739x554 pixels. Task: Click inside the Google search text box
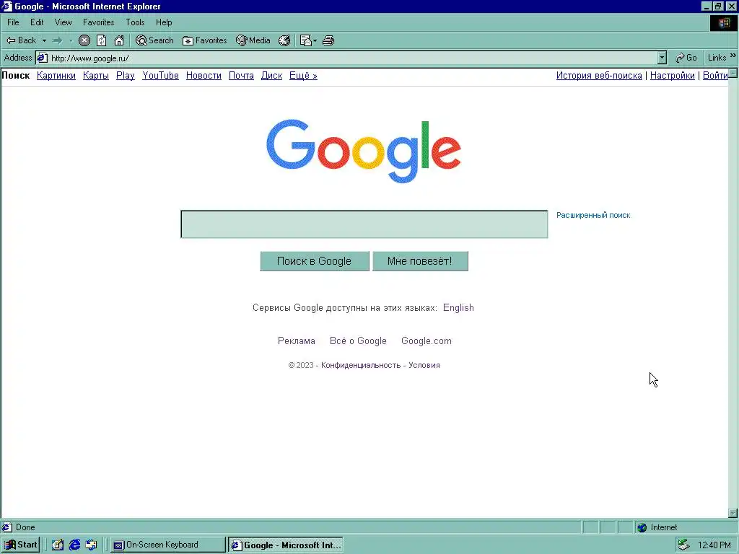click(x=364, y=224)
